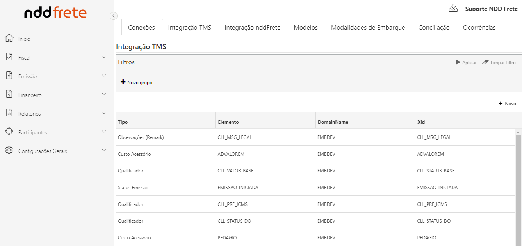Click the Emissão sidebar icon
The height and width of the screenshot is (246, 522).
point(9,76)
